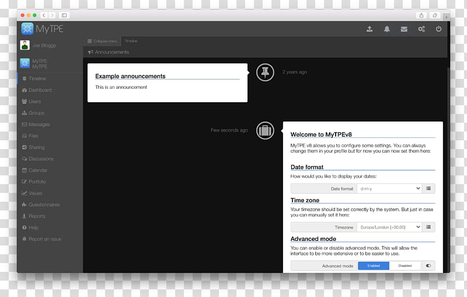This screenshot has height=297, width=467.
Task: Open Users in sidebar
Action: (32, 101)
